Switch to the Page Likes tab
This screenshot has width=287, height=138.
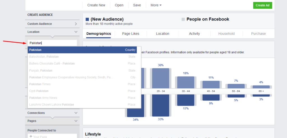pos(131,34)
